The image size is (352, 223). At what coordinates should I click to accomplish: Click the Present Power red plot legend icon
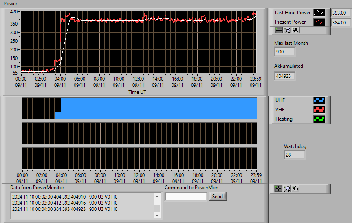pos(319,22)
